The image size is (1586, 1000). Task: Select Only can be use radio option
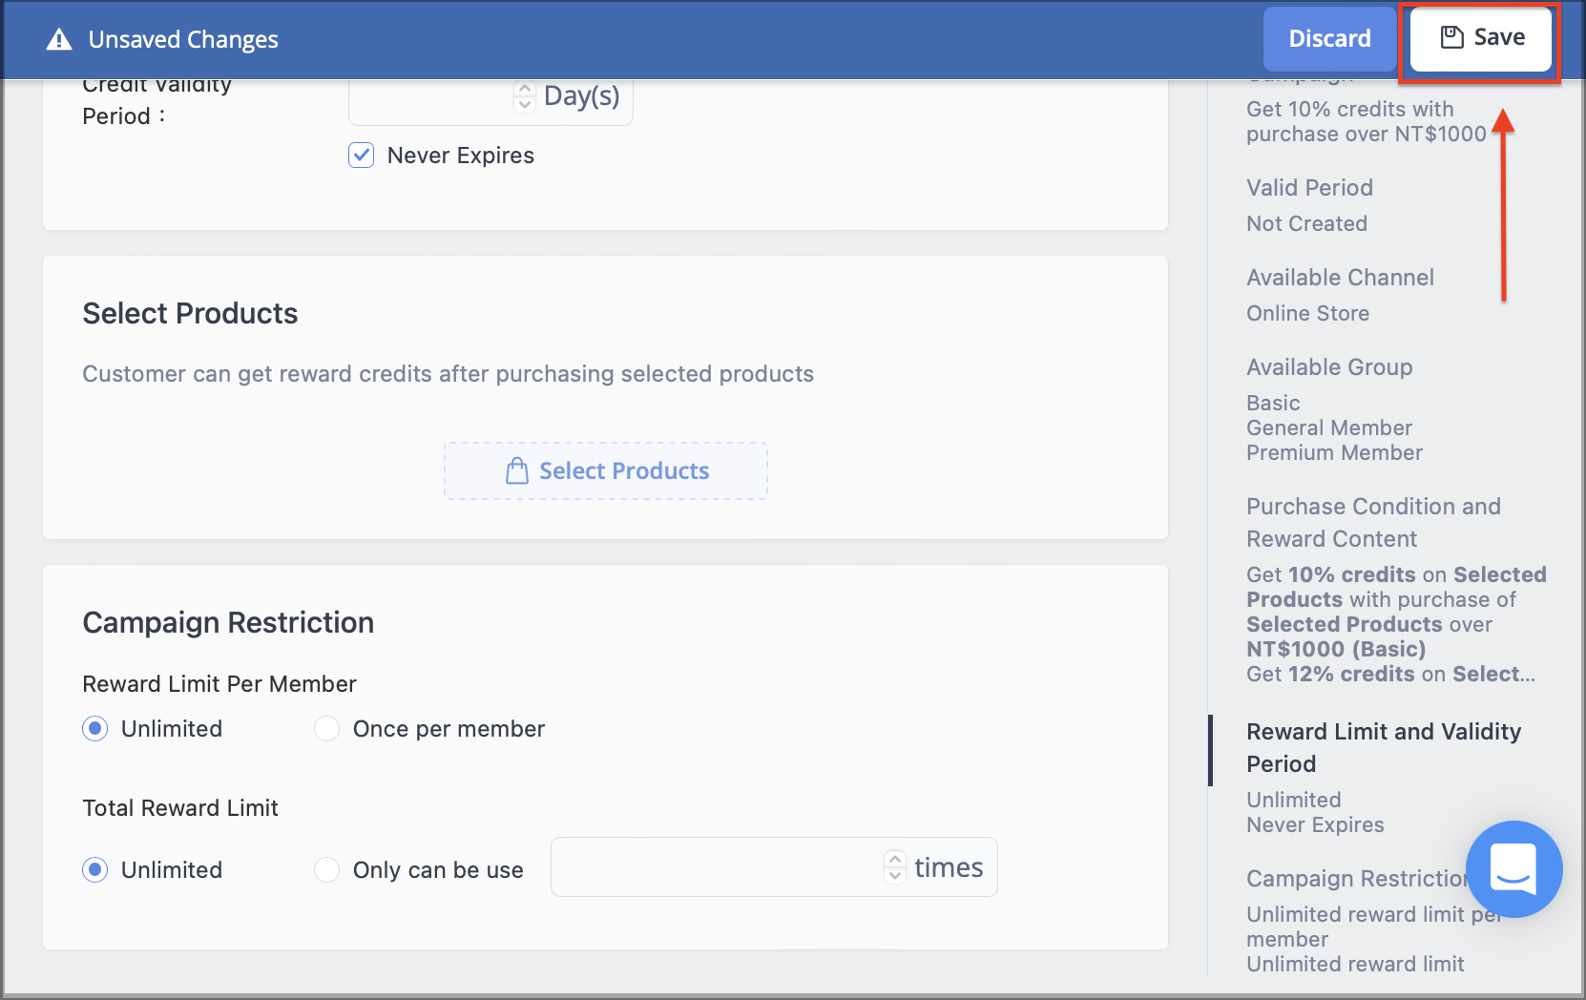click(x=326, y=870)
